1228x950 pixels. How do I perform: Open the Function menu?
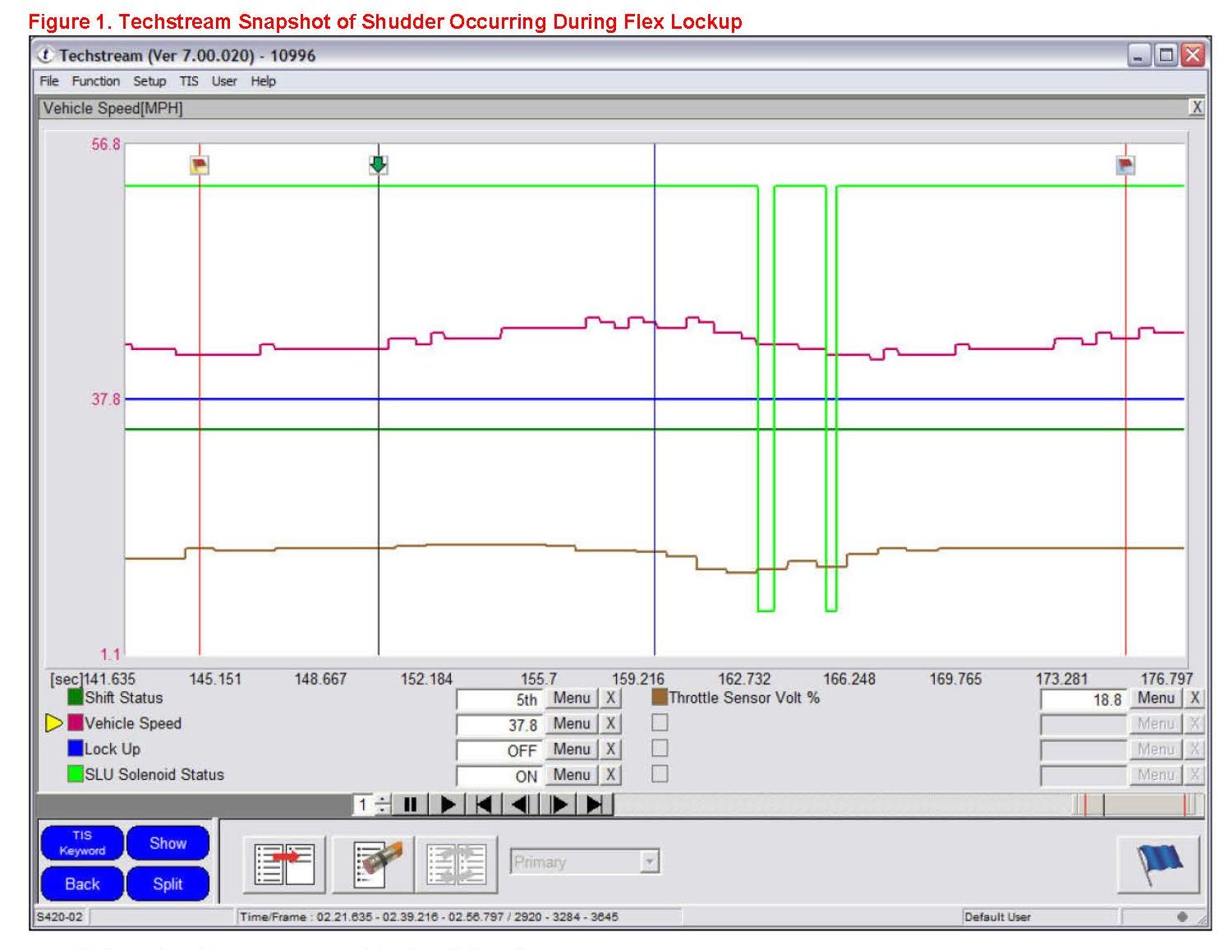point(95,81)
